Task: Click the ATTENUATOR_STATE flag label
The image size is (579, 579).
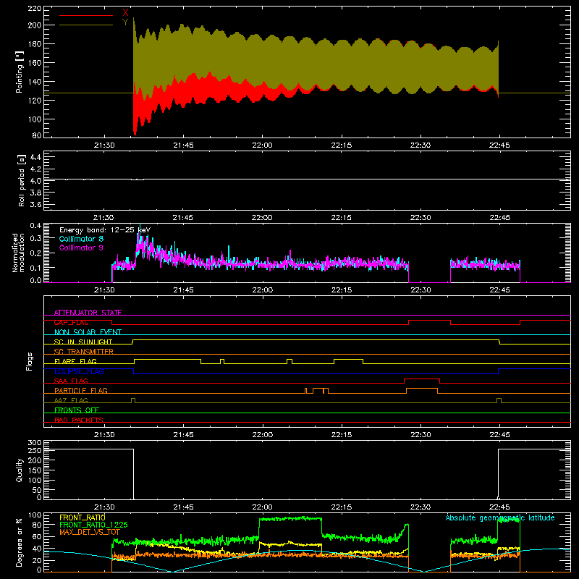Action: tap(88, 313)
